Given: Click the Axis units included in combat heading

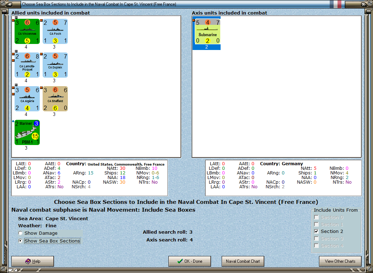Looking at the screenshot, I should click(229, 13).
